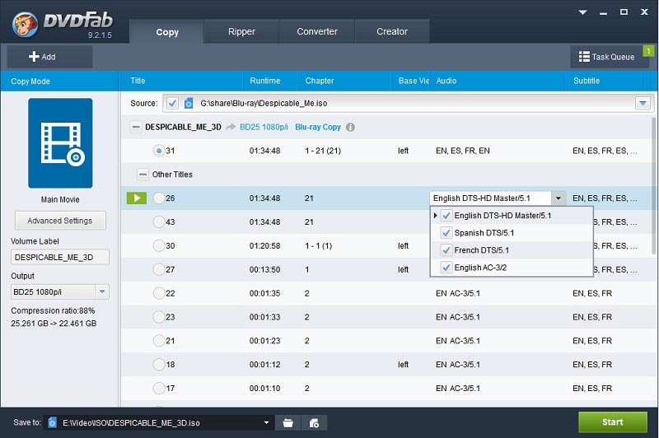
Task: Open the title bar menu arrow
Action: [582, 13]
